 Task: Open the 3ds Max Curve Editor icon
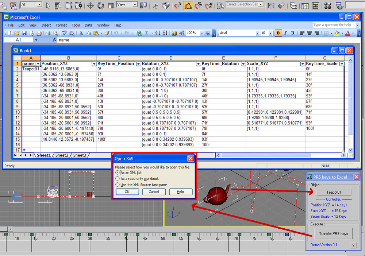(x=305, y=5)
